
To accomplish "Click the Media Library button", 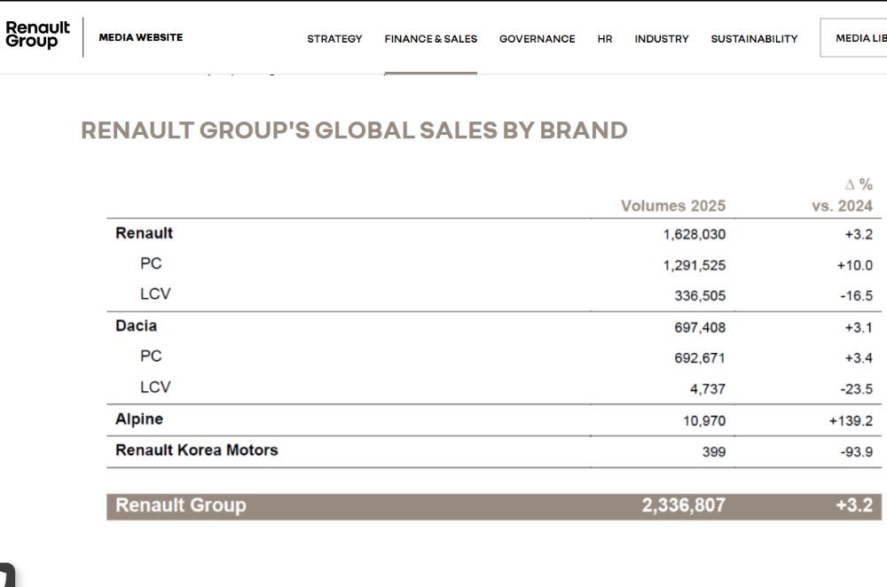I will (x=853, y=38).
